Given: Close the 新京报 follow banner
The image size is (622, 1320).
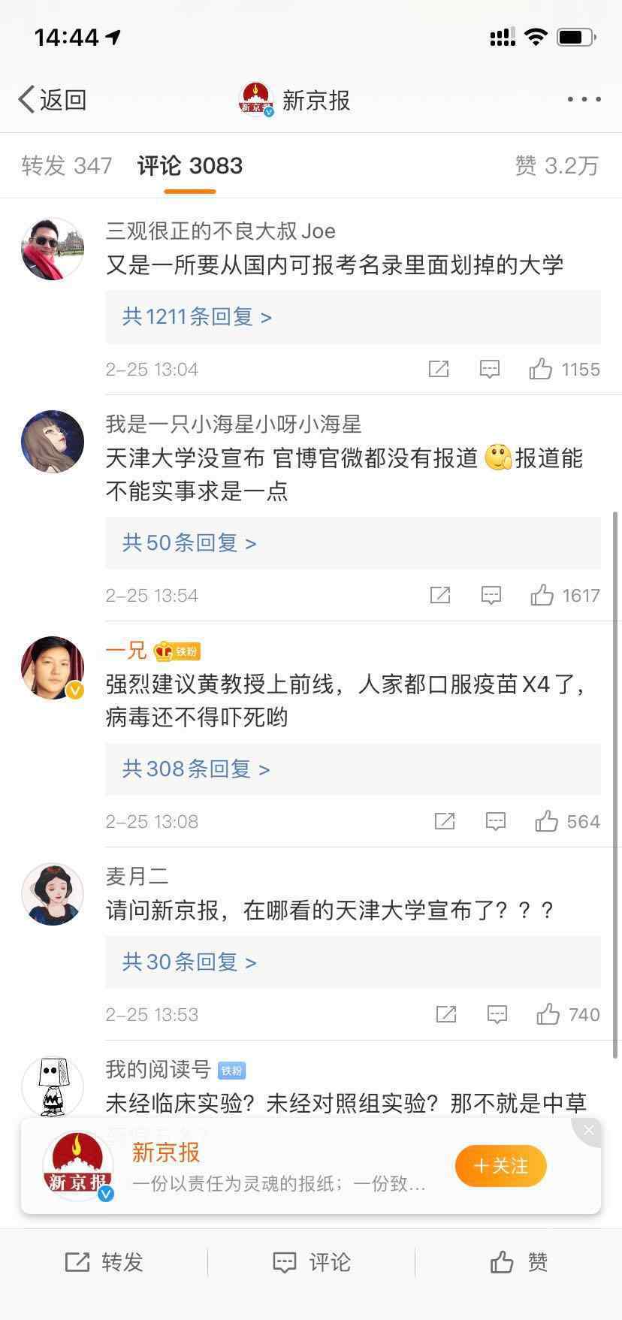Looking at the screenshot, I should coord(589,1130).
